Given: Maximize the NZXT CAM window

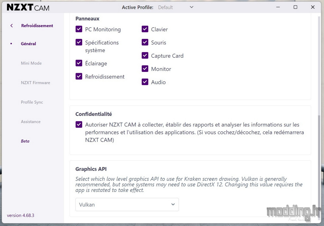Looking at the screenshot, I should coord(295,7).
